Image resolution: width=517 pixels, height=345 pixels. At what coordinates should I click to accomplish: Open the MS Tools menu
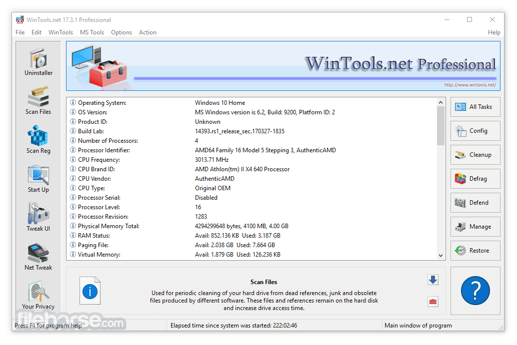tap(92, 32)
